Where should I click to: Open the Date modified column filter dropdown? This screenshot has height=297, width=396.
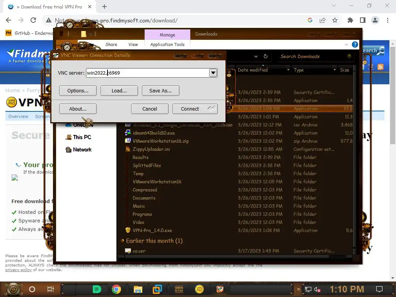pos(288,70)
